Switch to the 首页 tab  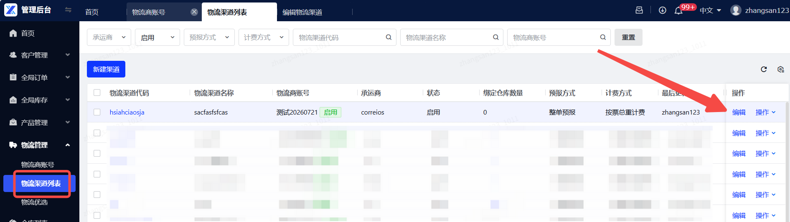click(92, 12)
